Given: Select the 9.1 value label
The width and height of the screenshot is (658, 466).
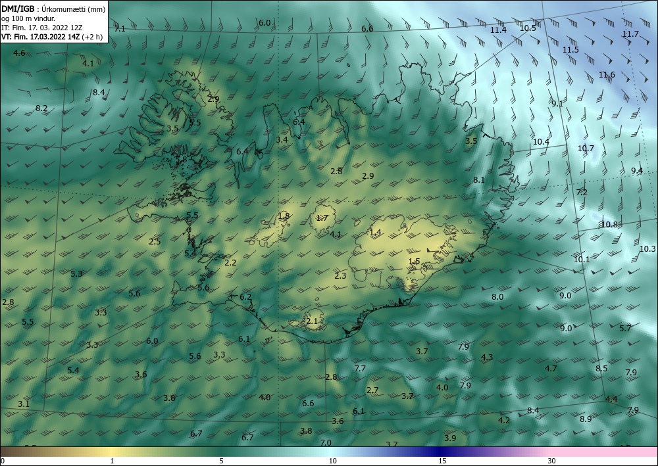Looking at the screenshot, I should point(557,103).
